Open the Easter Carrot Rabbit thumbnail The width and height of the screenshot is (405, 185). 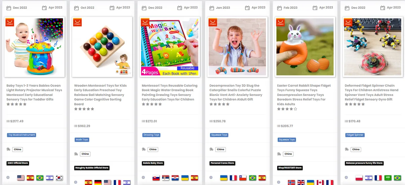pos(305,47)
